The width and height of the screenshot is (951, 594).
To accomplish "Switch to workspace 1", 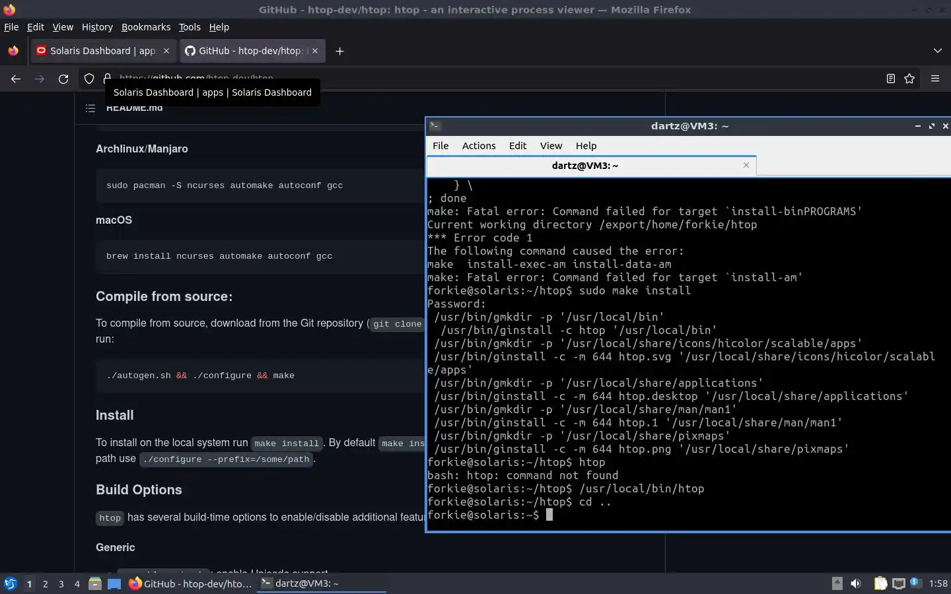I will point(29,583).
